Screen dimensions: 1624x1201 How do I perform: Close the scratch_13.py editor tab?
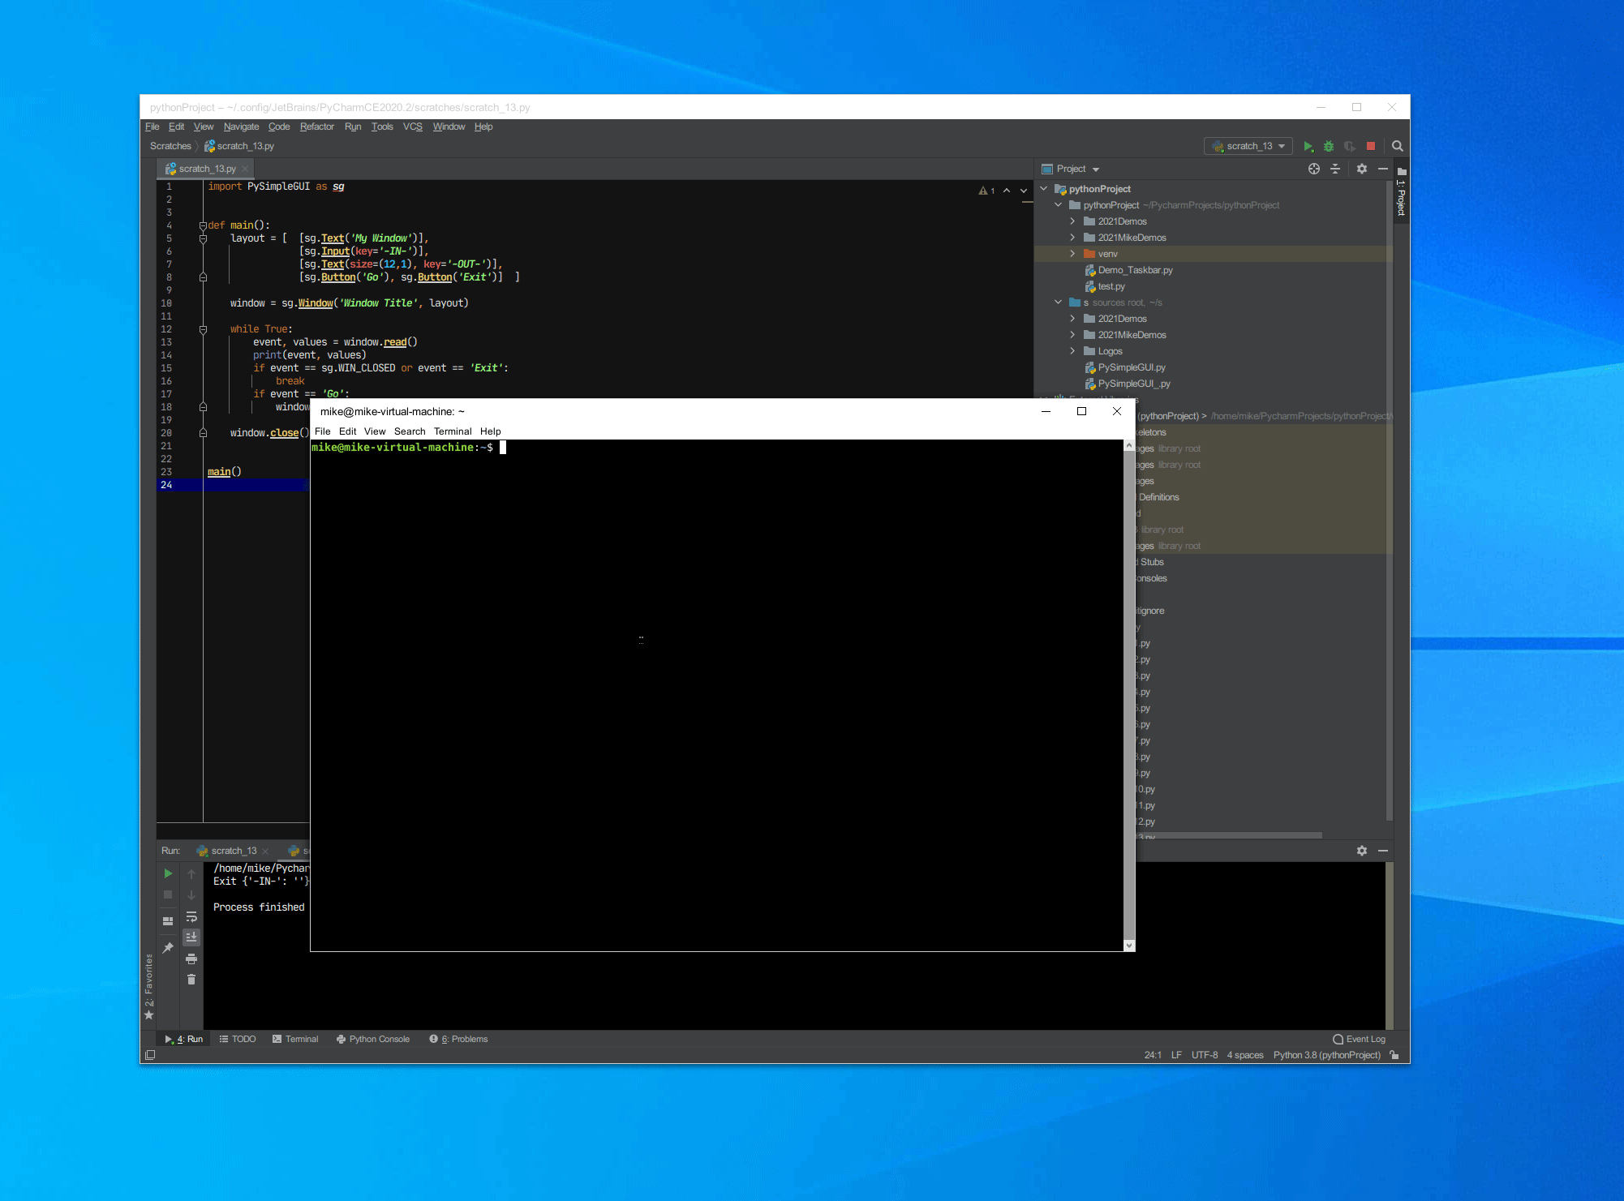point(245,169)
